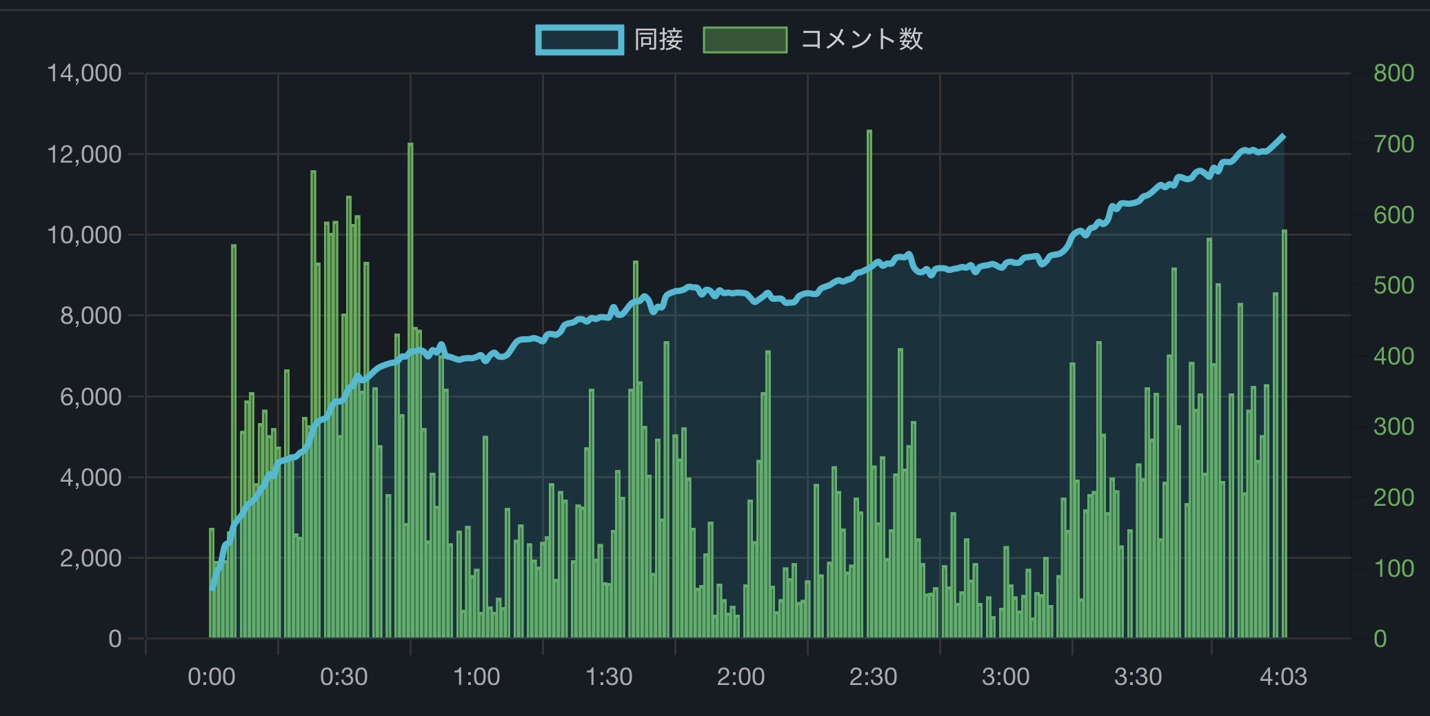This screenshot has height=716, width=1430.
Task: Click the 12,000 left axis label
Action: click(x=84, y=154)
